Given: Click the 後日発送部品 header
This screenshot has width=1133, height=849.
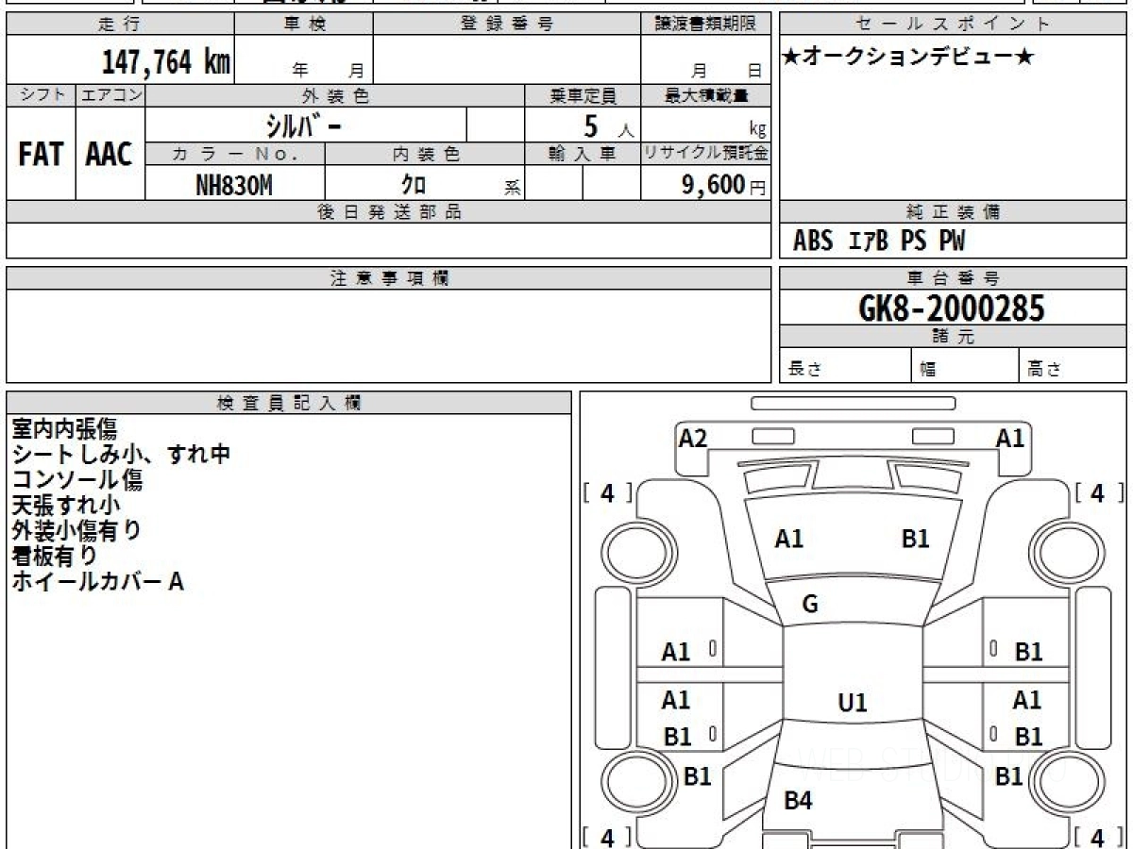Looking at the screenshot, I should (x=388, y=212).
